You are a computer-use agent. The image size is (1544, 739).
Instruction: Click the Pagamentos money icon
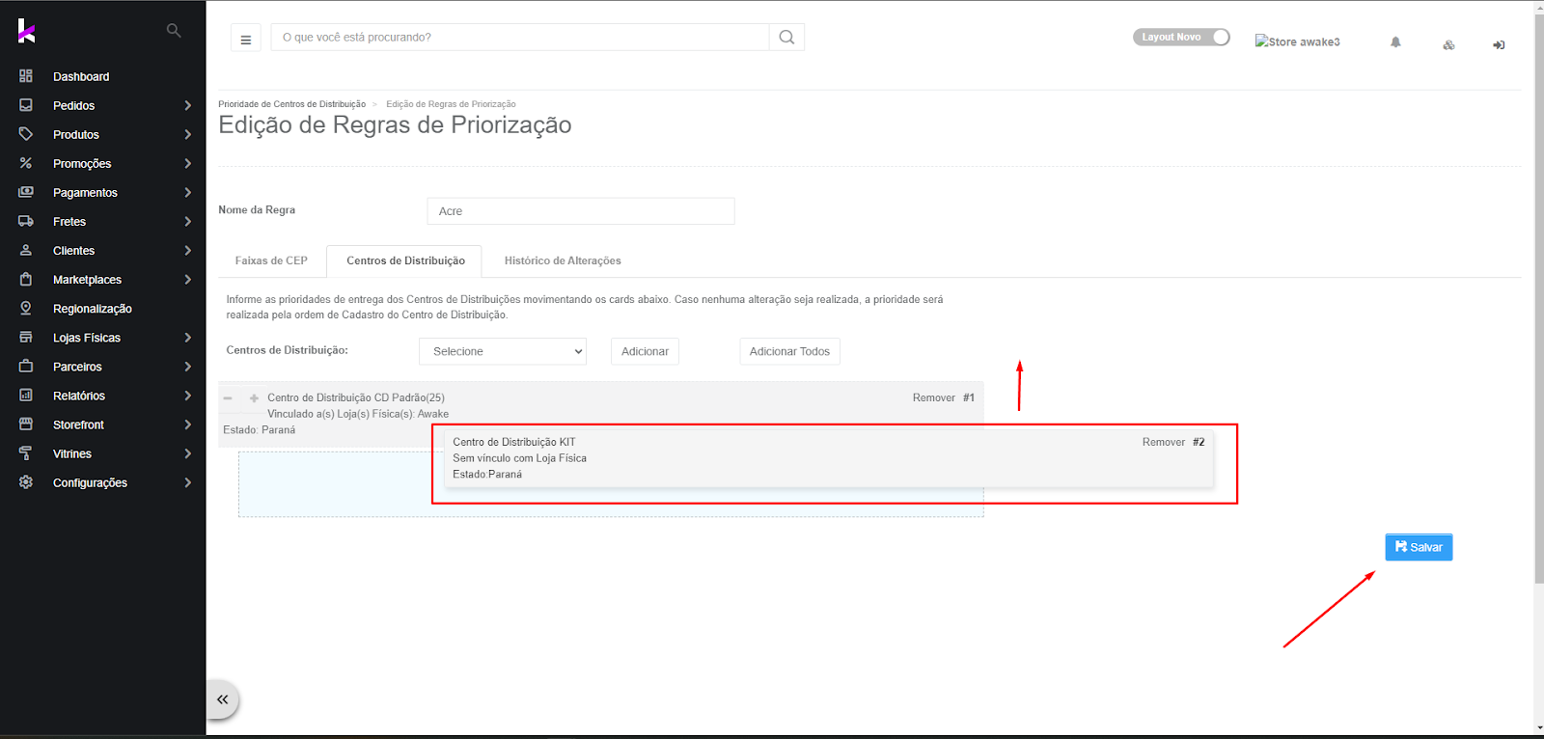[x=26, y=192]
